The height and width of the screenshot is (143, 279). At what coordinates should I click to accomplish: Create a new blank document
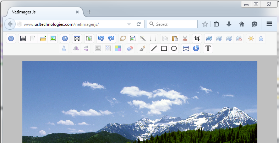click(33, 38)
